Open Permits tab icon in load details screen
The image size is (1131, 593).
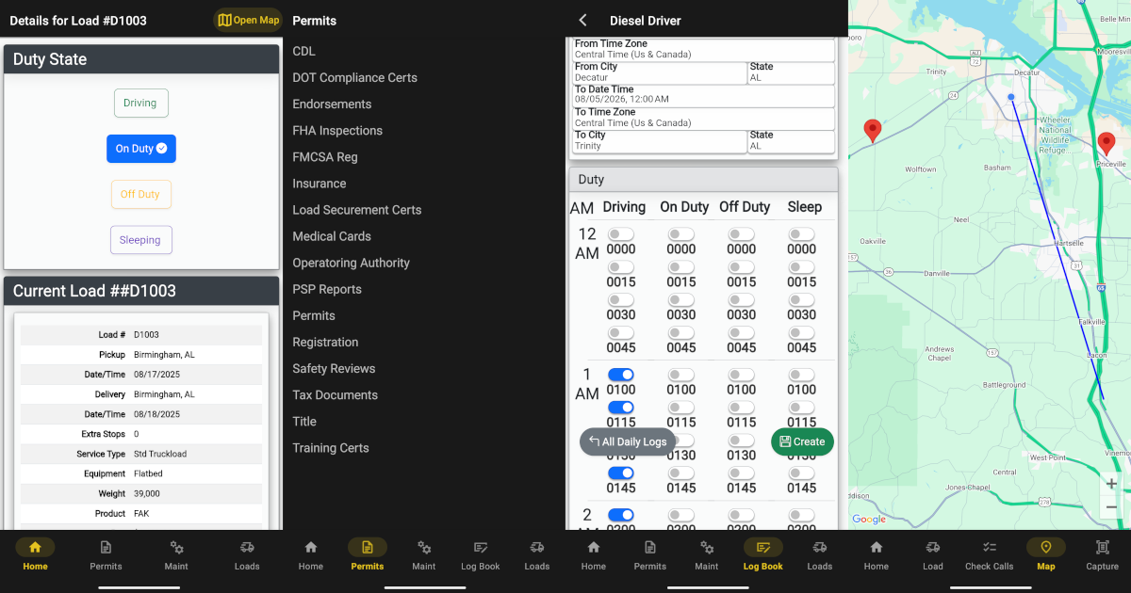pos(106,548)
